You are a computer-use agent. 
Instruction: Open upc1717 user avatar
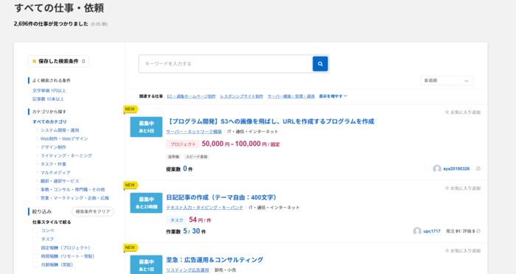[417, 231]
